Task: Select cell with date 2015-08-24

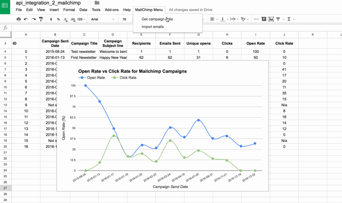Action: click(55, 52)
